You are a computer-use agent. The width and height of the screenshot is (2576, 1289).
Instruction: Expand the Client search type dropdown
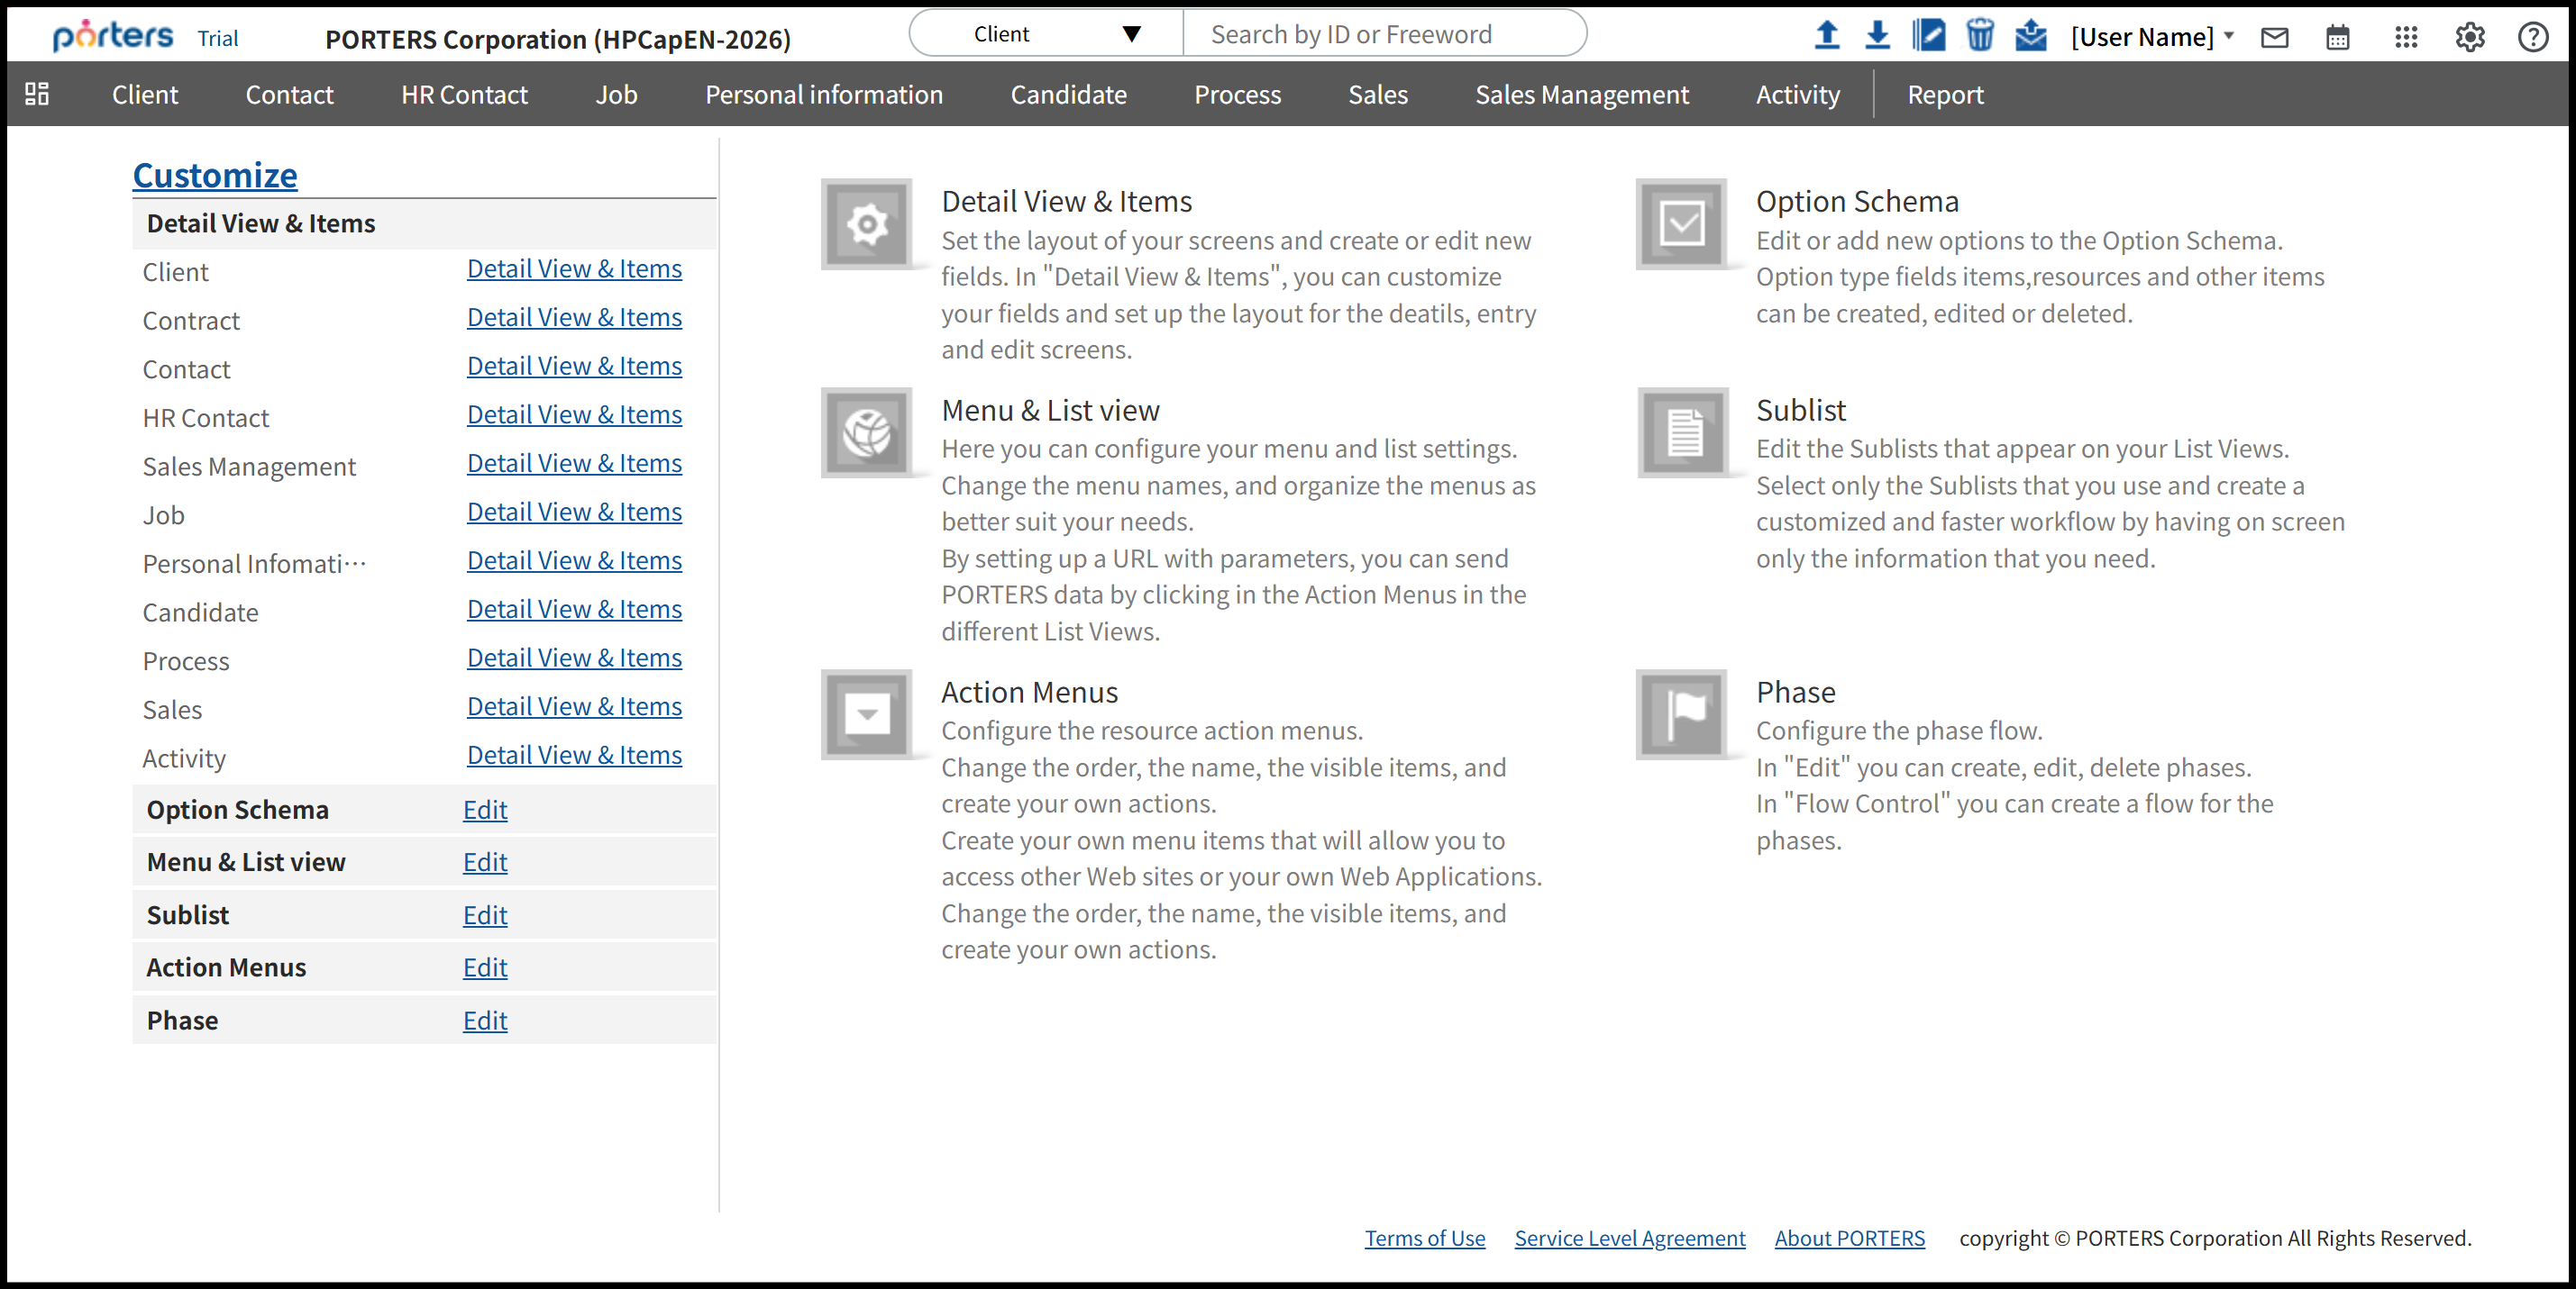(x=1046, y=34)
